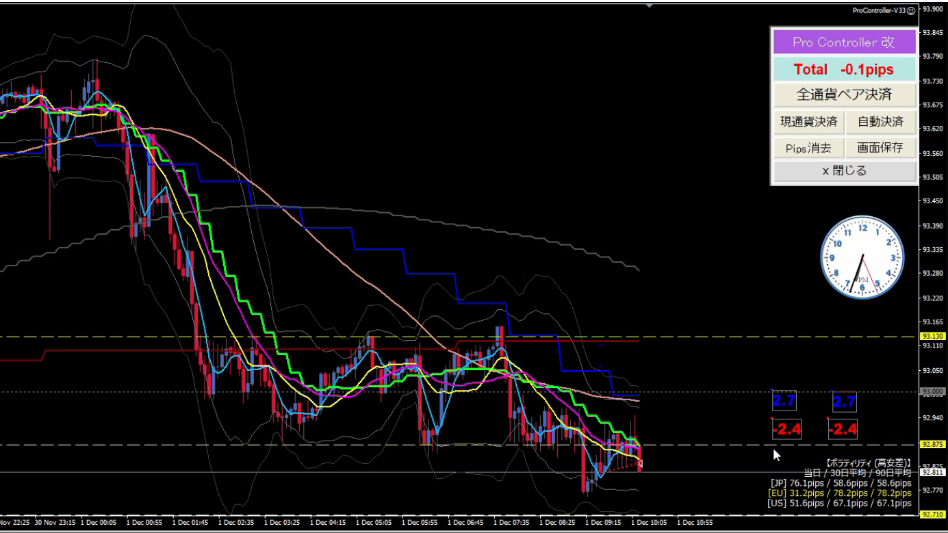948x533 pixels.
Task: Click the [US] 51.6pips volatility row
Action: click(x=840, y=503)
